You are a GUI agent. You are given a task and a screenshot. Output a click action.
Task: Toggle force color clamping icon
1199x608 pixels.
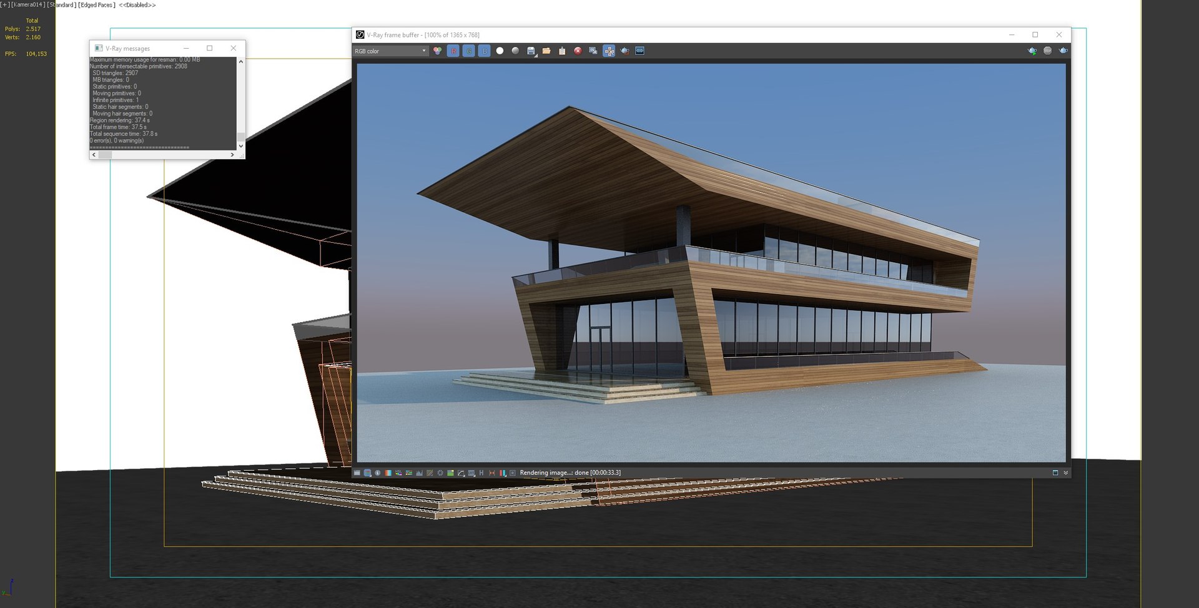click(367, 473)
